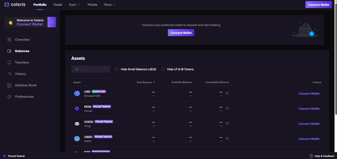Open Help & Feedback
The height and width of the screenshot is (159, 337).
coord(322,156)
